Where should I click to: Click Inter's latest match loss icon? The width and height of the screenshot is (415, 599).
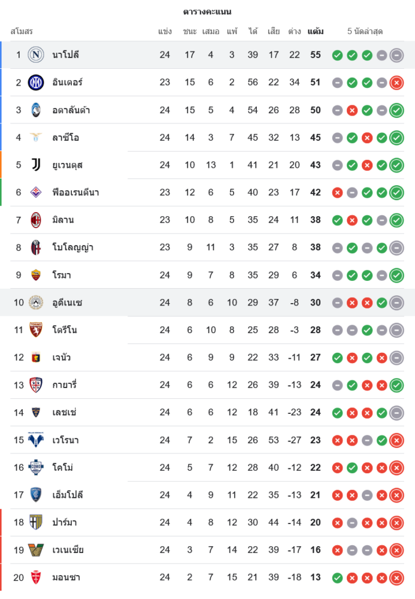(396, 83)
